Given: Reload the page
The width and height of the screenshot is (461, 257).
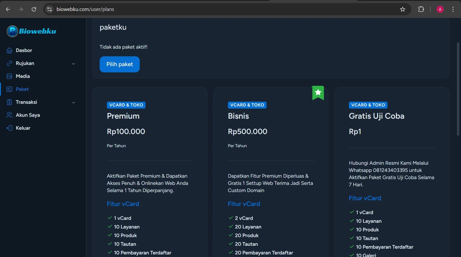Looking at the screenshot, I should coord(34,9).
